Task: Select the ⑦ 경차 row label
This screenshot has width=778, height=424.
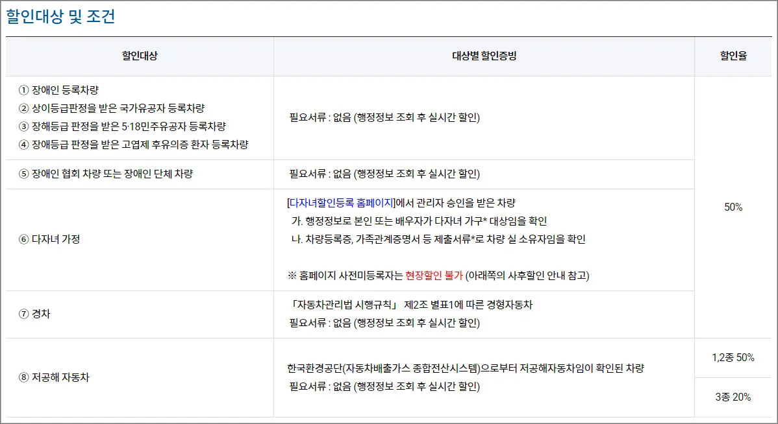Action: coord(34,314)
